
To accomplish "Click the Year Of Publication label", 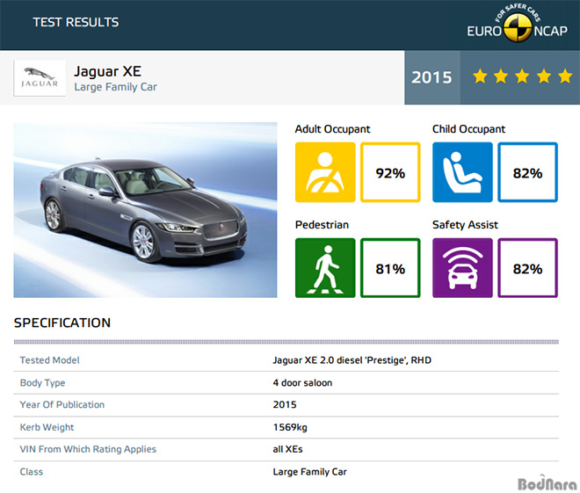I will [x=62, y=404].
